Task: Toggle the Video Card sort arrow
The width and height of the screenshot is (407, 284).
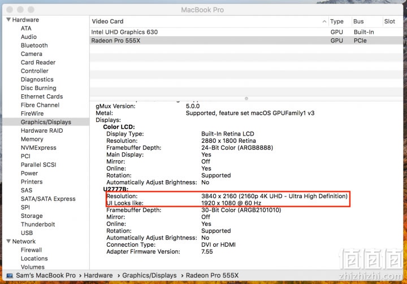Action: (x=324, y=21)
